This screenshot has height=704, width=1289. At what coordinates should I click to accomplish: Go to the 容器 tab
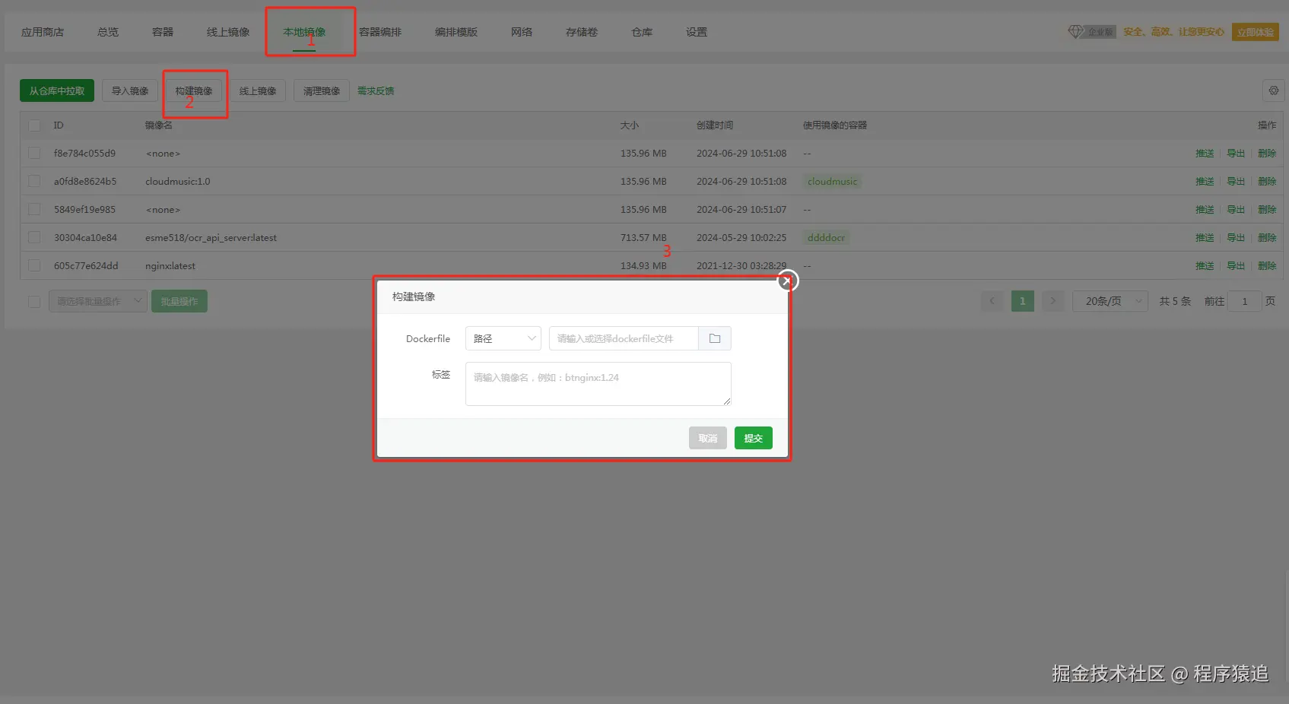pyautogui.click(x=163, y=32)
